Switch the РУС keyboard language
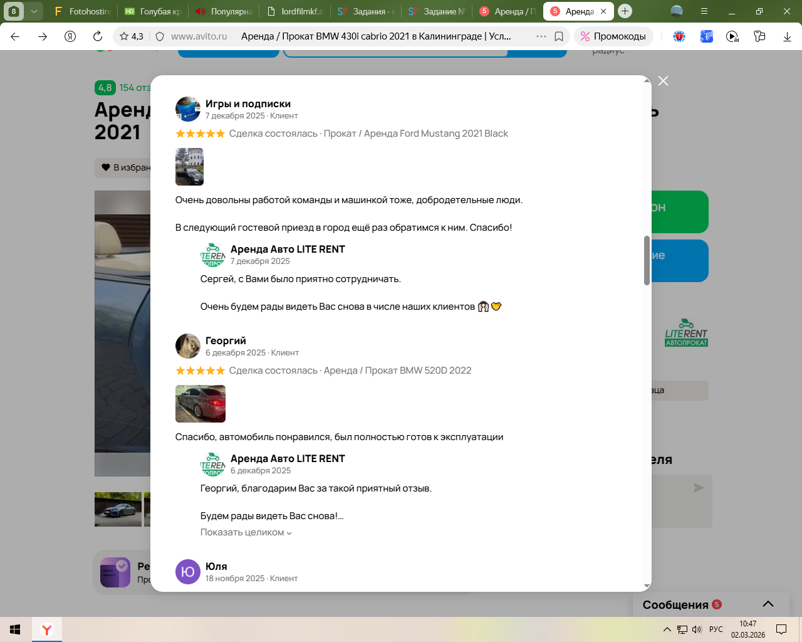This screenshot has width=802, height=642. pos(716,629)
